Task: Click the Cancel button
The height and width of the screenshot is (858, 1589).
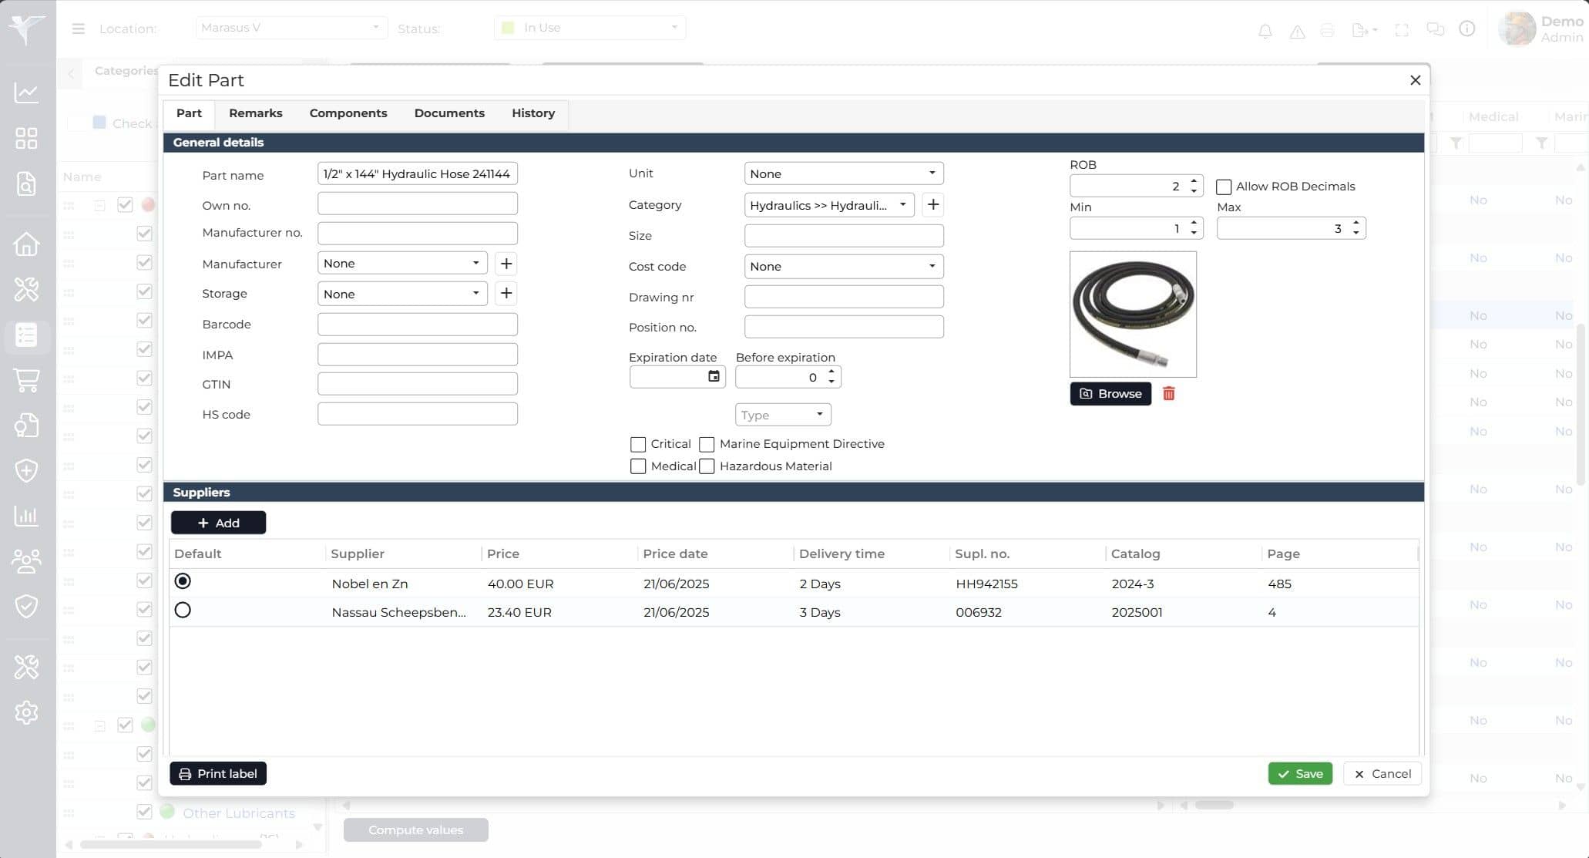Action: click(1382, 773)
